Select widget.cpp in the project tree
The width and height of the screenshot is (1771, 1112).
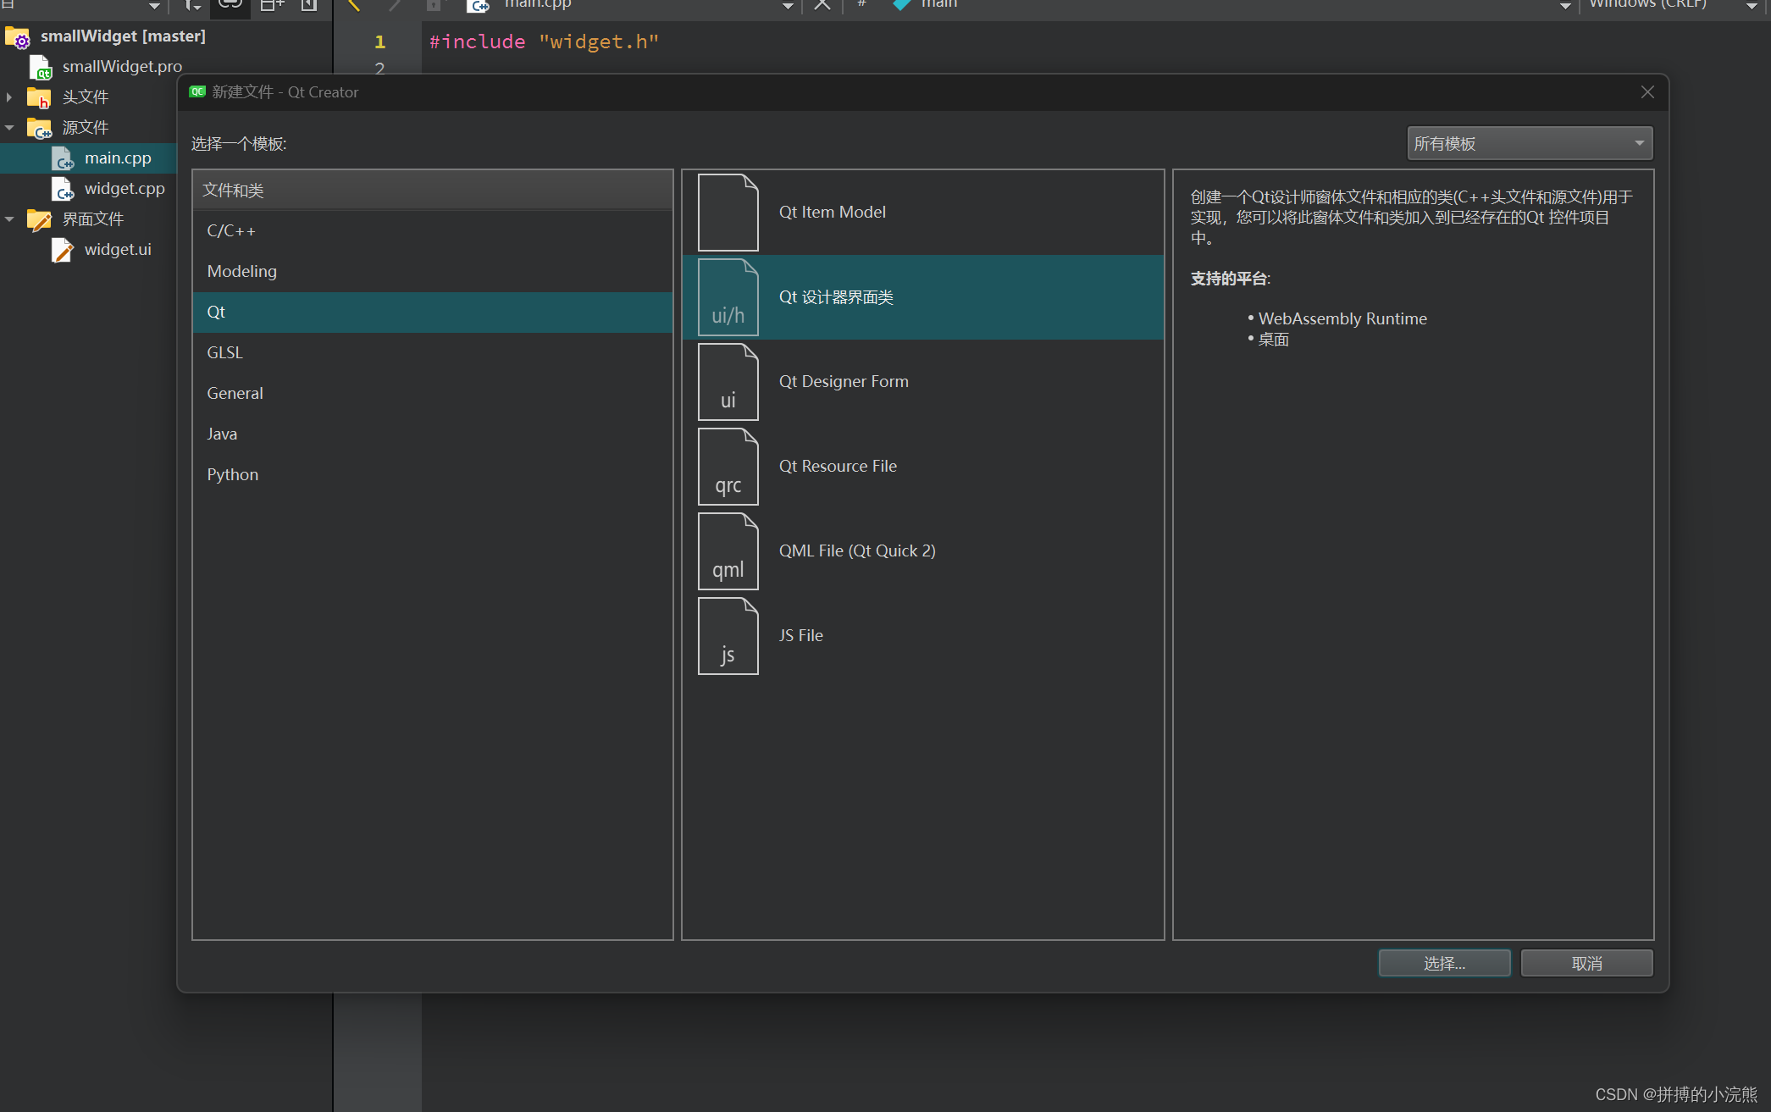coord(125,189)
